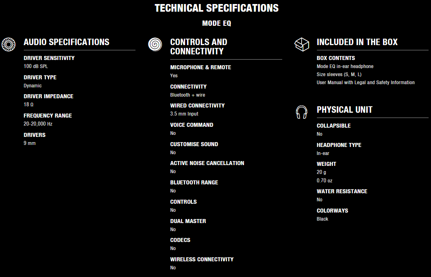
Task: Click the Included in the Box heading
Action: coord(357,42)
